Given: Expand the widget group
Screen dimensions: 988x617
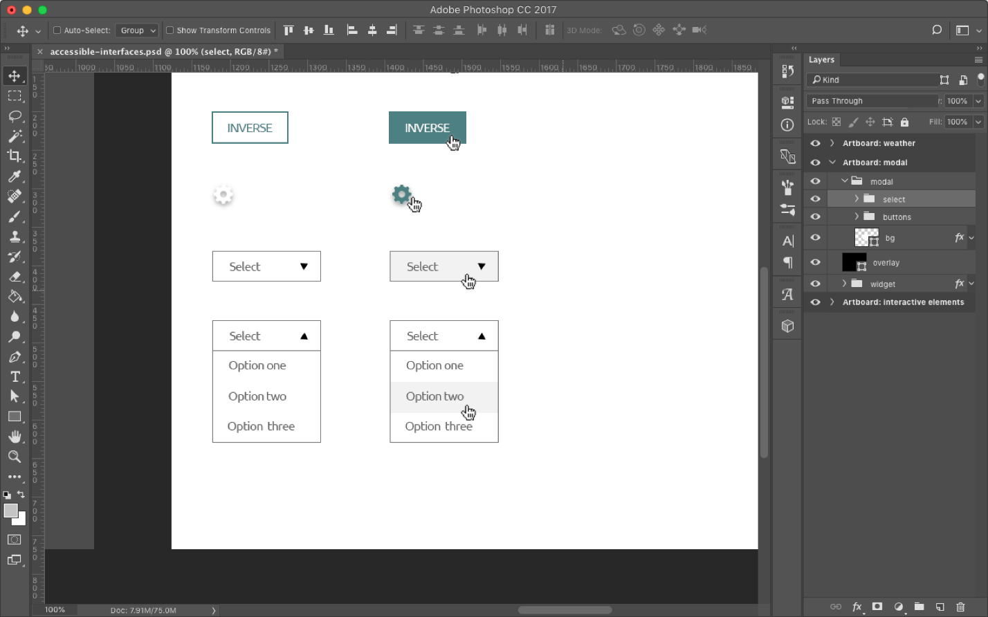Looking at the screenshot, I should 844,284.
